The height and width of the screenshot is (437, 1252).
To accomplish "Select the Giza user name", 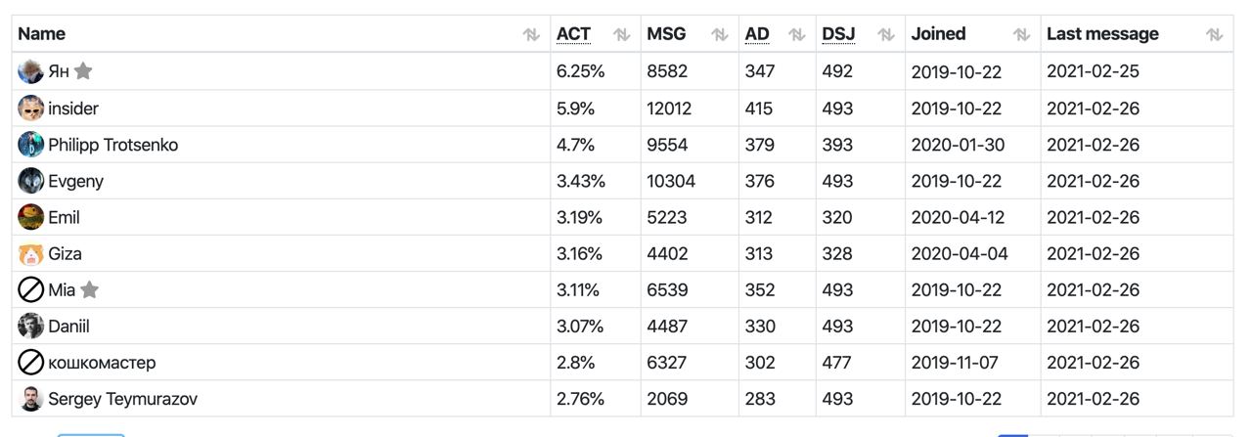I will (65, 254).
